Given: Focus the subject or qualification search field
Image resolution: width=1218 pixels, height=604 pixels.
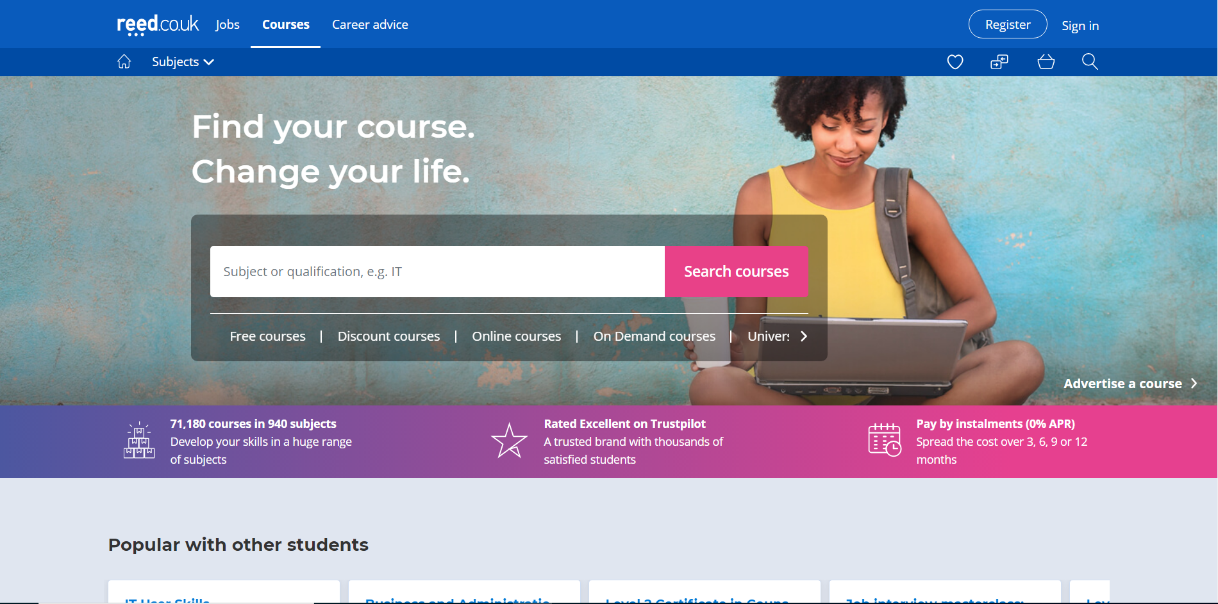Looking at the screenshot, I should pyautogui.click(x=437, y=272).
